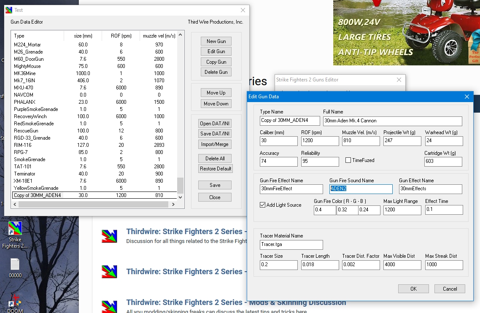Click the muzzle vel (m/s) column header
Viewport: 480px width, 313px height.
pos(159,36)
